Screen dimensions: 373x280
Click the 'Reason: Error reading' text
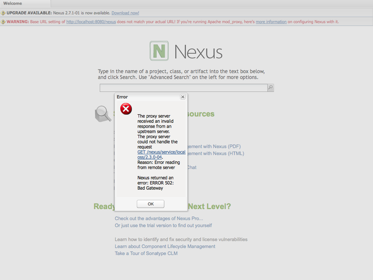pos(159,162)
